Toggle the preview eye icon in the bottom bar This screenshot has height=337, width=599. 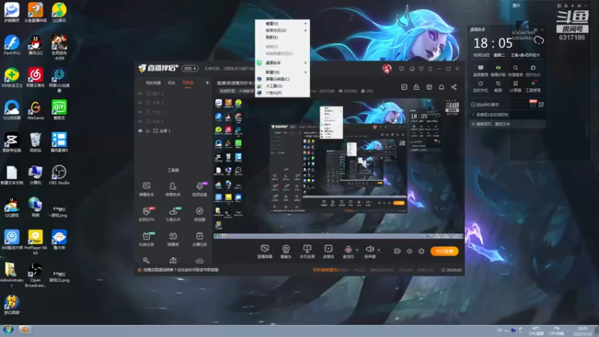click(x=410, y=251)
